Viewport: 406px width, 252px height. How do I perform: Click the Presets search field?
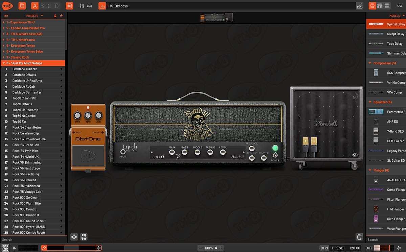pos(30,239)
